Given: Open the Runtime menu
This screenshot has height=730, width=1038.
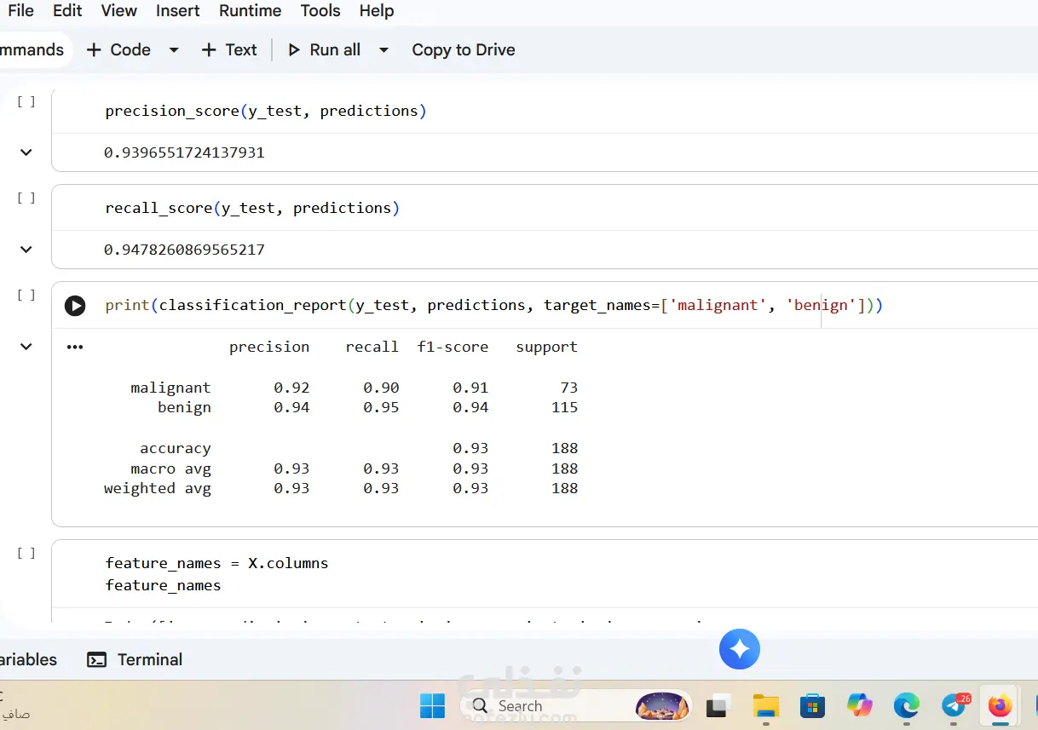Looking at the screenshot, I should [250, 10].
